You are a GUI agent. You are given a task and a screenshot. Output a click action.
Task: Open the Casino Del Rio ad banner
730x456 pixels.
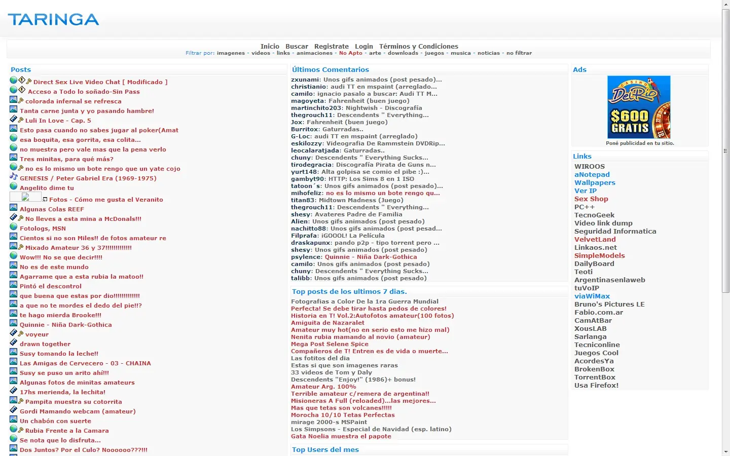[639, 107]
